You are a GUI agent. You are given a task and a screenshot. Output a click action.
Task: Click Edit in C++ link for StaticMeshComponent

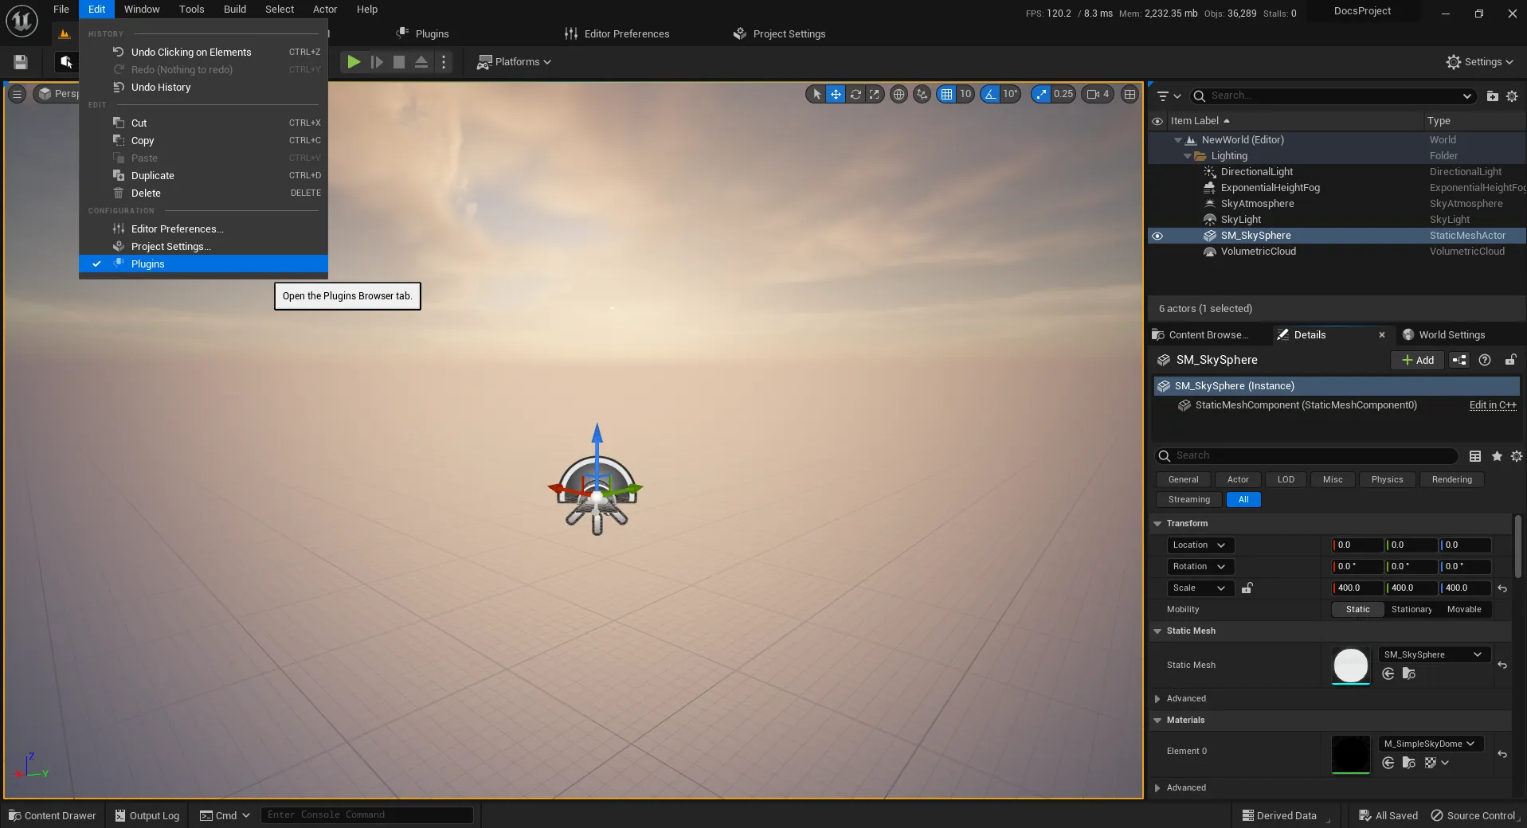1491,405
